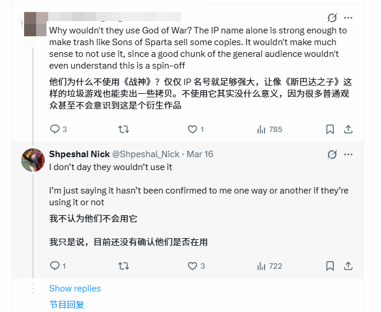The image size is (381, 312).
Task: Open the Mar 16 timestamp link
Action: click(200, 154)
